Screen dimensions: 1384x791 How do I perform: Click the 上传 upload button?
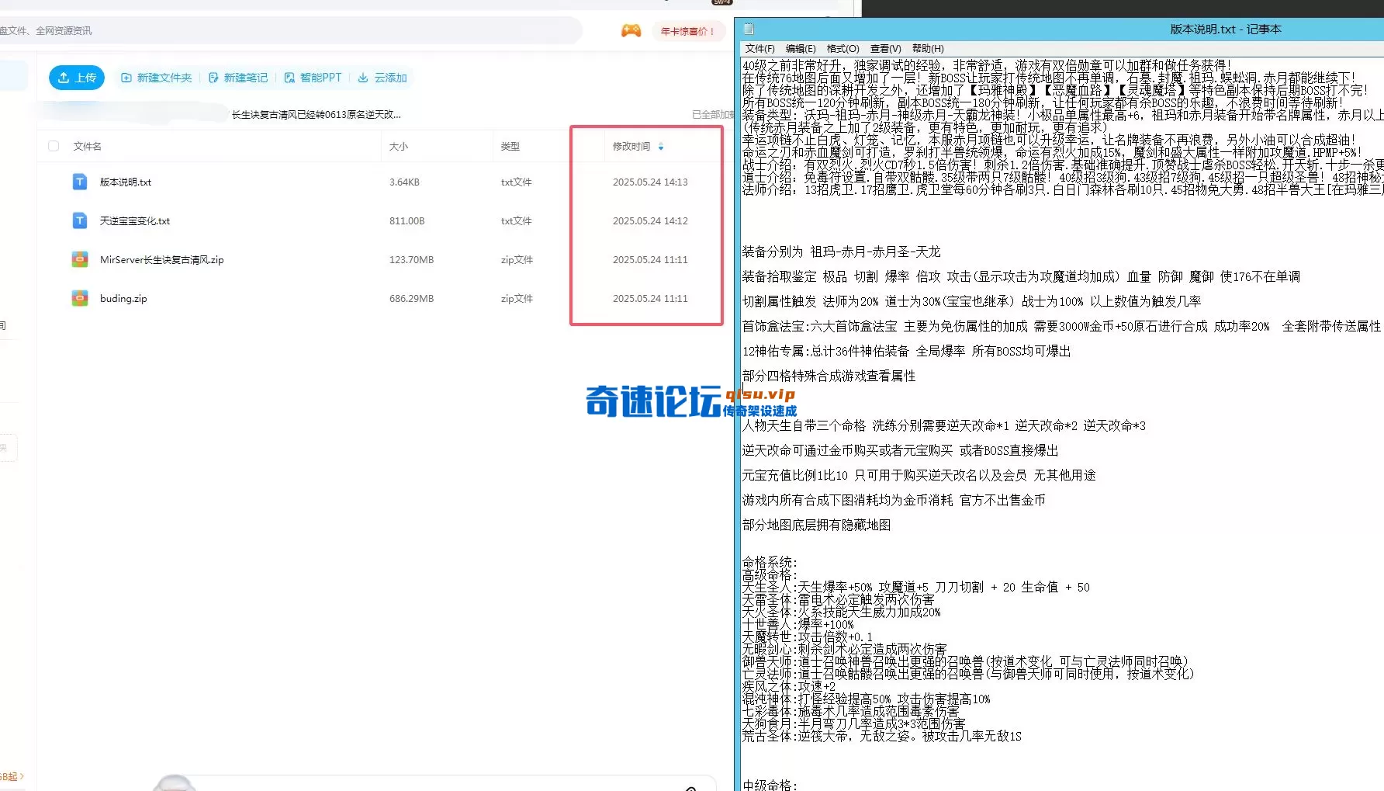point(76,78)
